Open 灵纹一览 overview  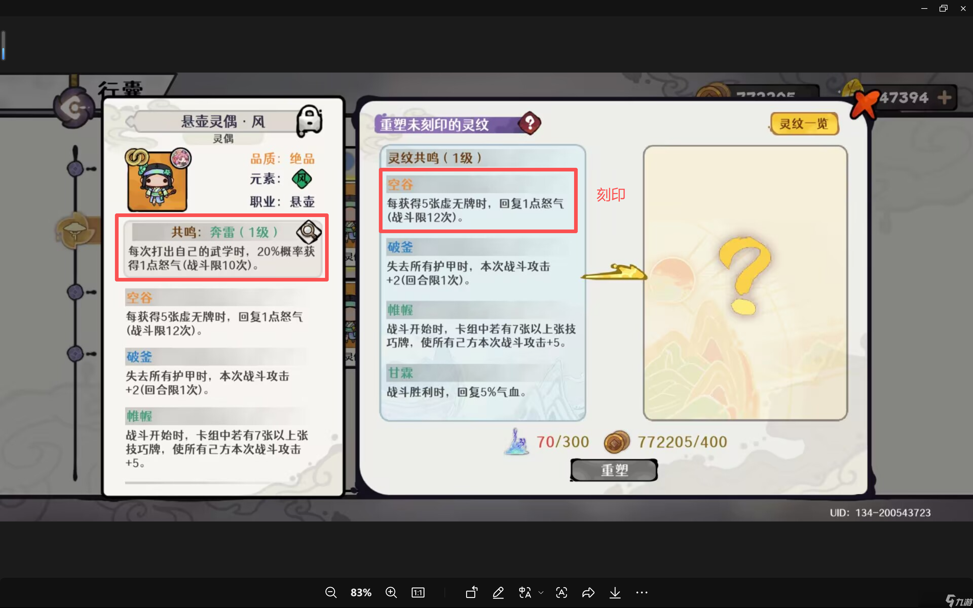pyautogui.click(x=803, y=124)
